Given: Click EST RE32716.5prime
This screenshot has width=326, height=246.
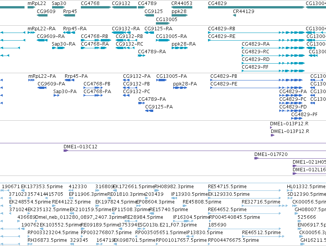Looking at the screenshot, I should pos(265,206).
